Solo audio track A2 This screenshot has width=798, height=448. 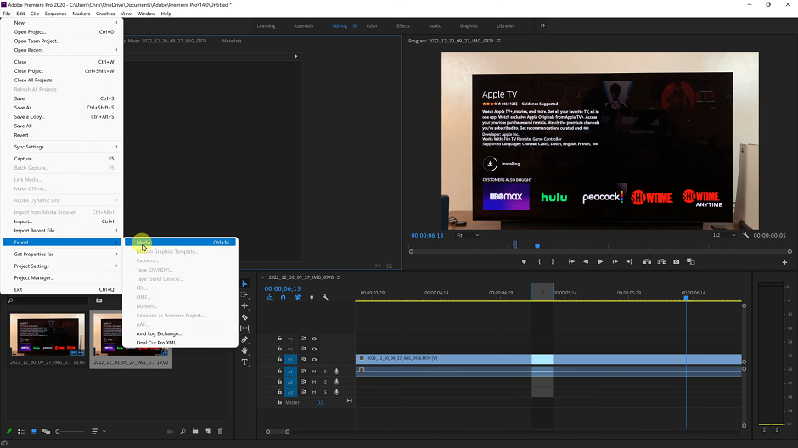pos(325,382)
